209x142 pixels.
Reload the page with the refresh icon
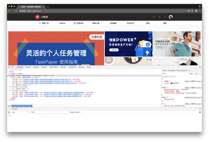click(16, 11)
